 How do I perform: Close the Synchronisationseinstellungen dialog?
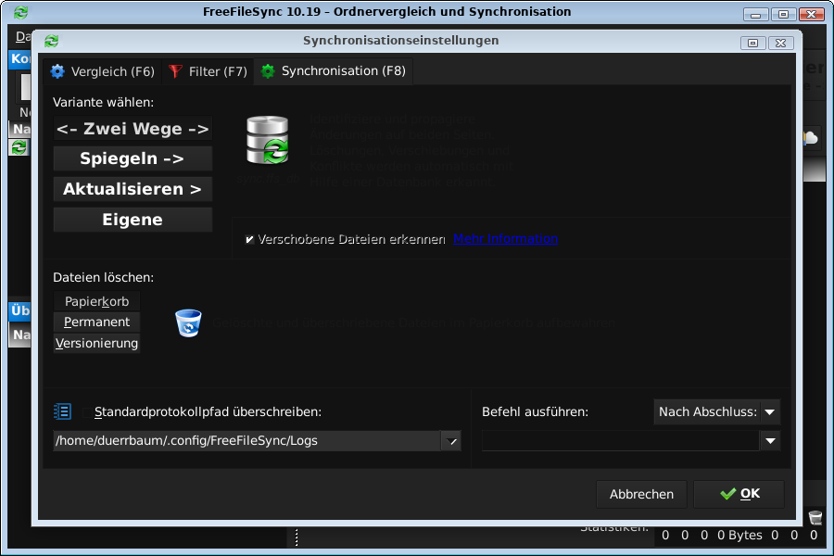(x=781, y=43)
